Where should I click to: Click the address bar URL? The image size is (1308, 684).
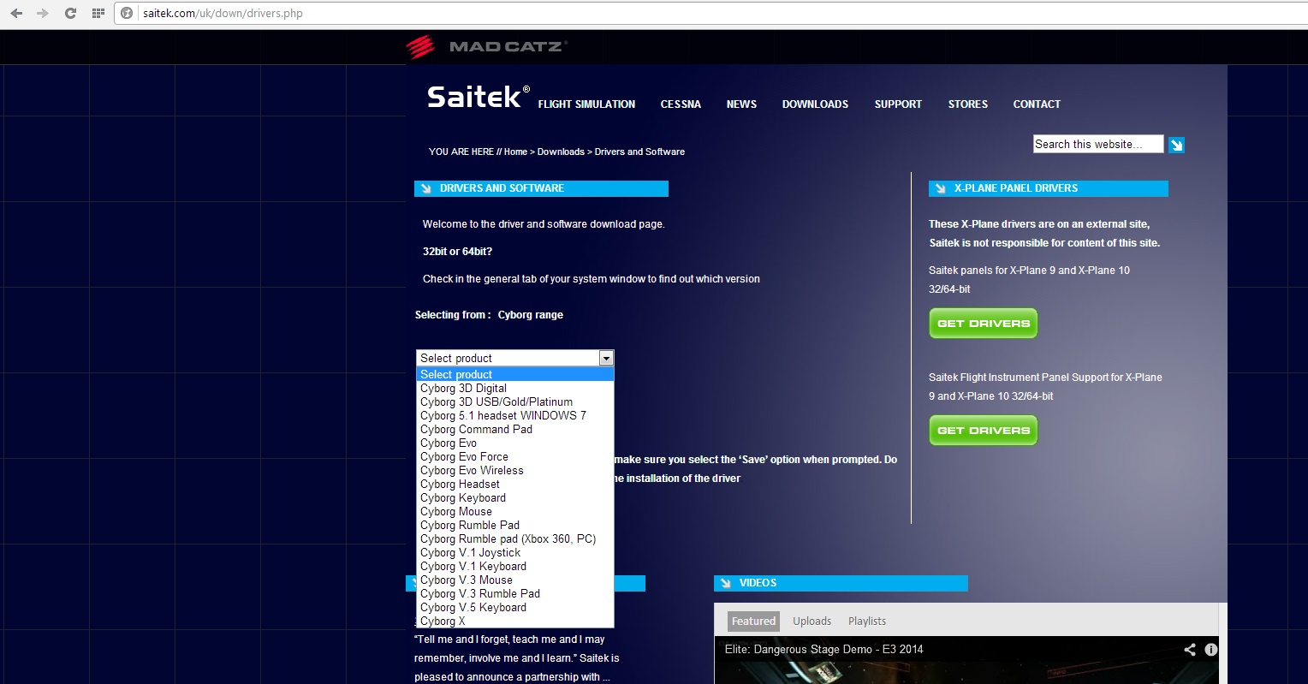[223, 13]
